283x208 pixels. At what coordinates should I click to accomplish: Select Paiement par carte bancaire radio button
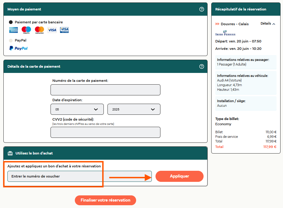[x=11, y=22]
